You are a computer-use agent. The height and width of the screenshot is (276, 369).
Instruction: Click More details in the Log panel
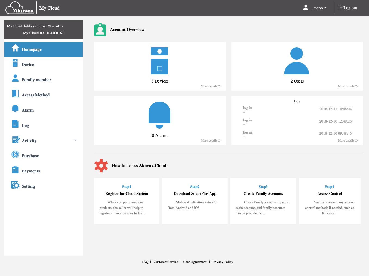348,140
